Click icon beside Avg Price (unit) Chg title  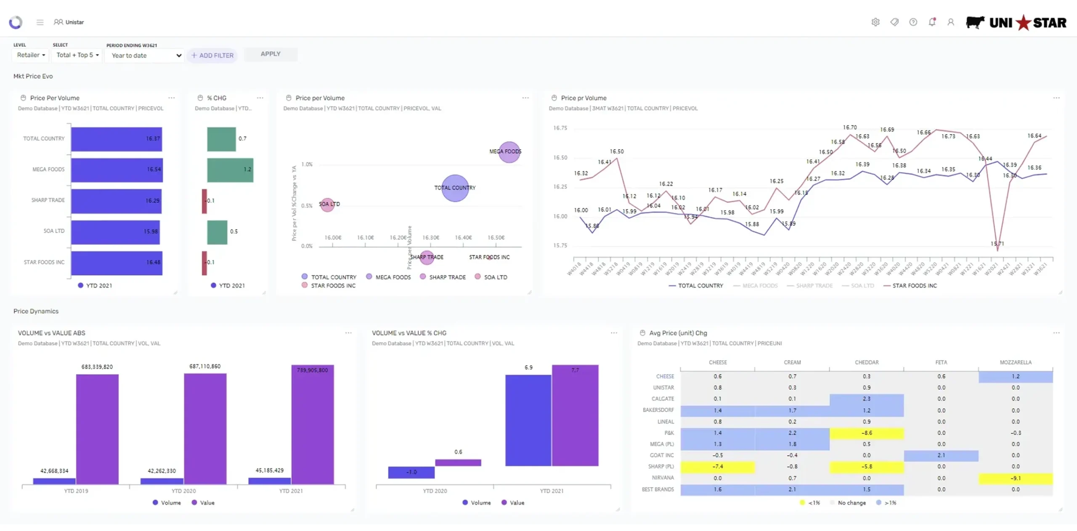(x=642, y=333)
